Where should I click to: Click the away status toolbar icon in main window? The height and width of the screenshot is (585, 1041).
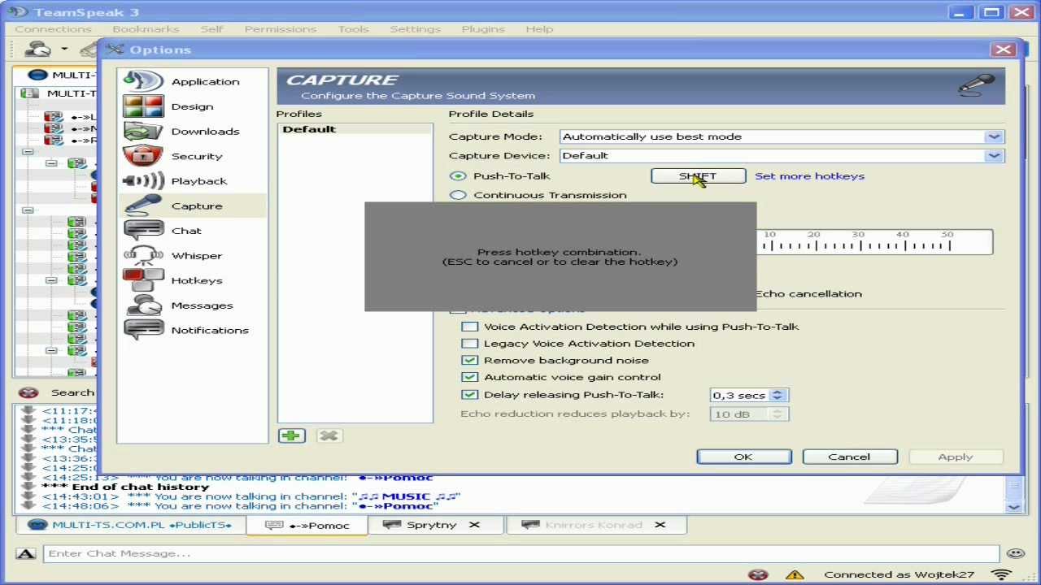pos(37,50)
